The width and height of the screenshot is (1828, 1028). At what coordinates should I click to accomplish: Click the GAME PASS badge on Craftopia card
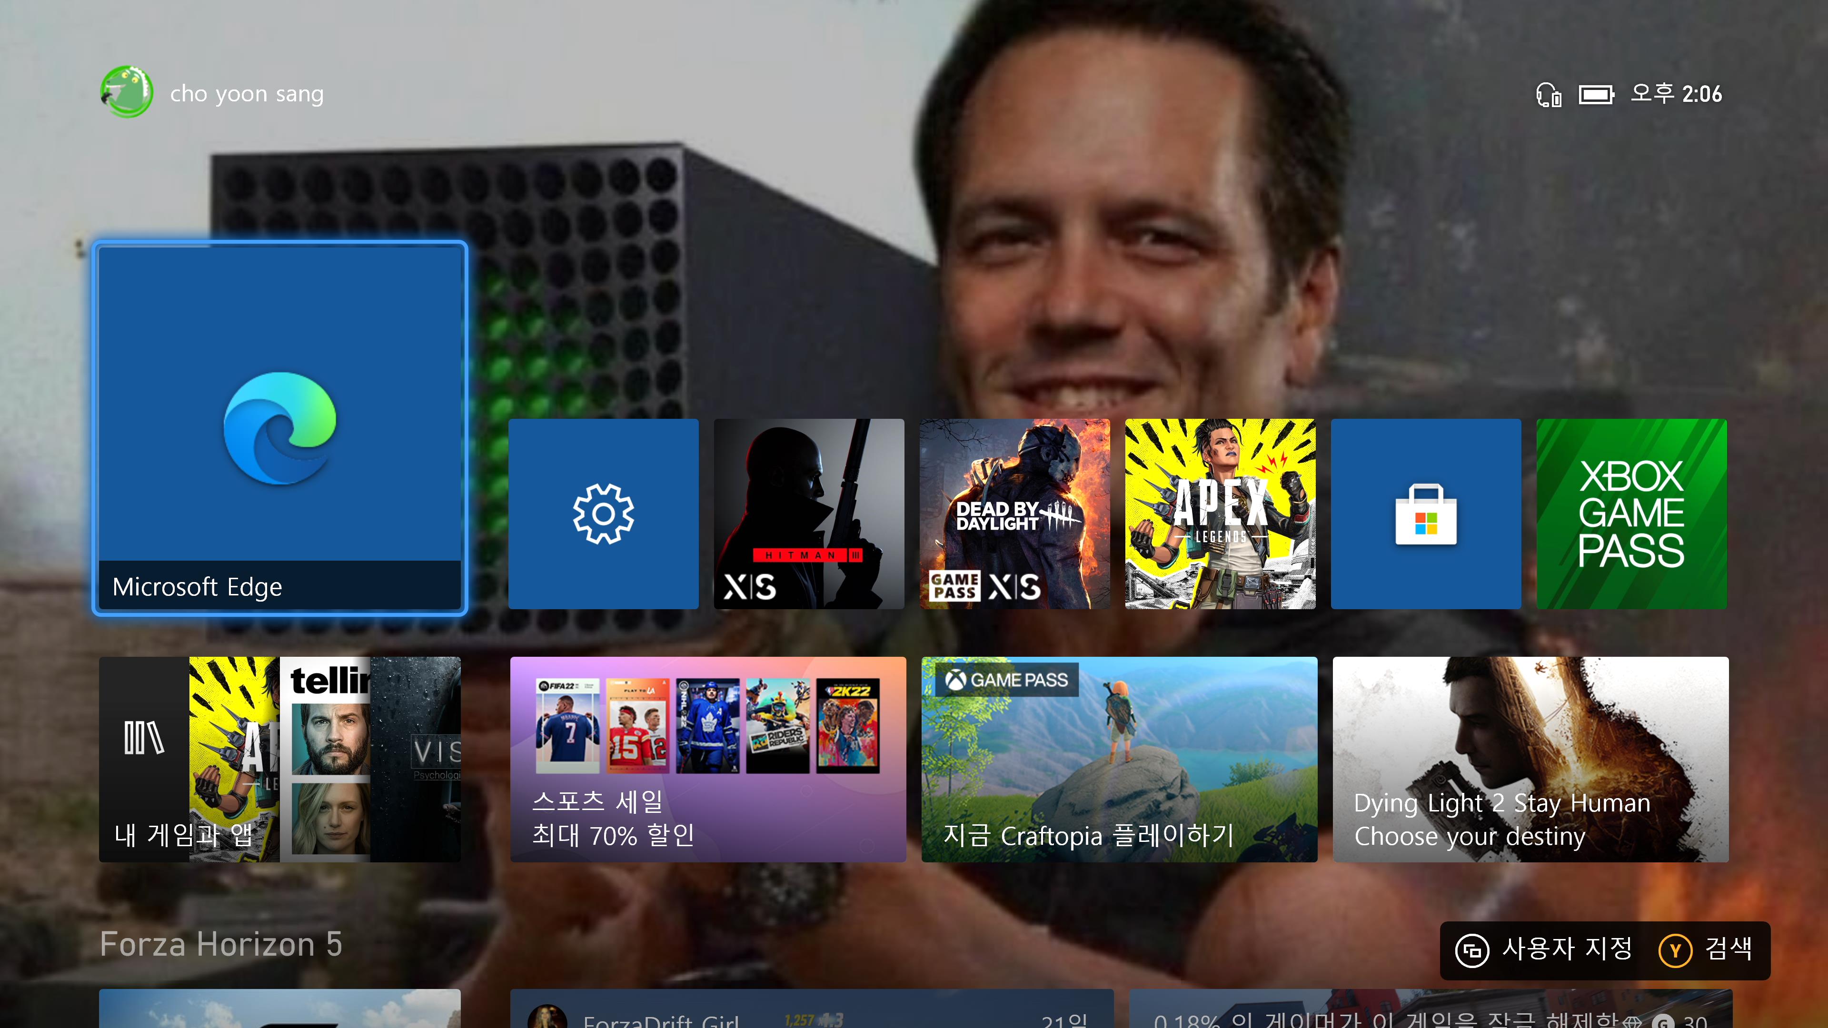click(1007, 680)
